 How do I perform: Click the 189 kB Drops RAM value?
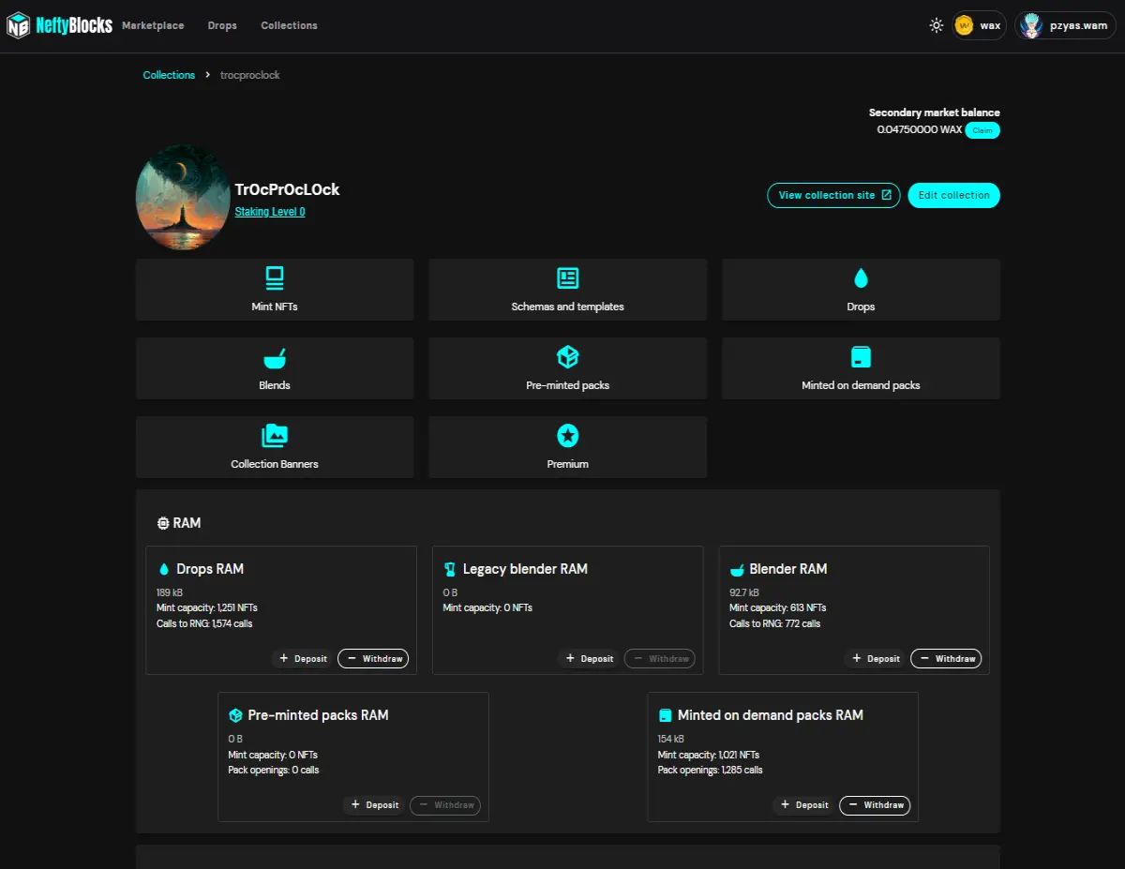pyautogui.click(x=170, y=592)
